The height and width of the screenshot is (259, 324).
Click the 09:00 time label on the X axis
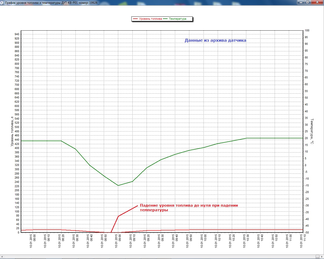118,241
